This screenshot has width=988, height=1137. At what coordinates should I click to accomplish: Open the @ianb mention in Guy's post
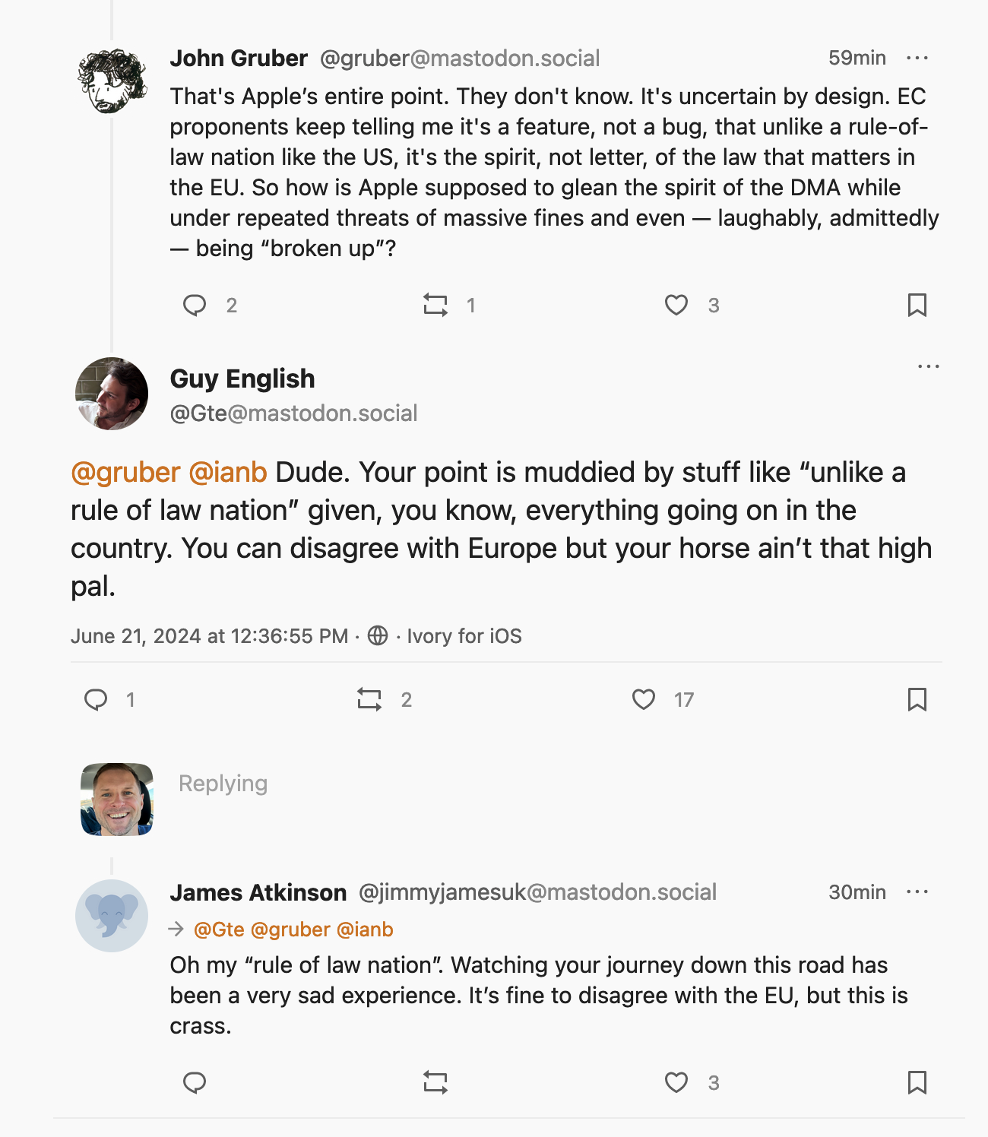tap(227, 473)
